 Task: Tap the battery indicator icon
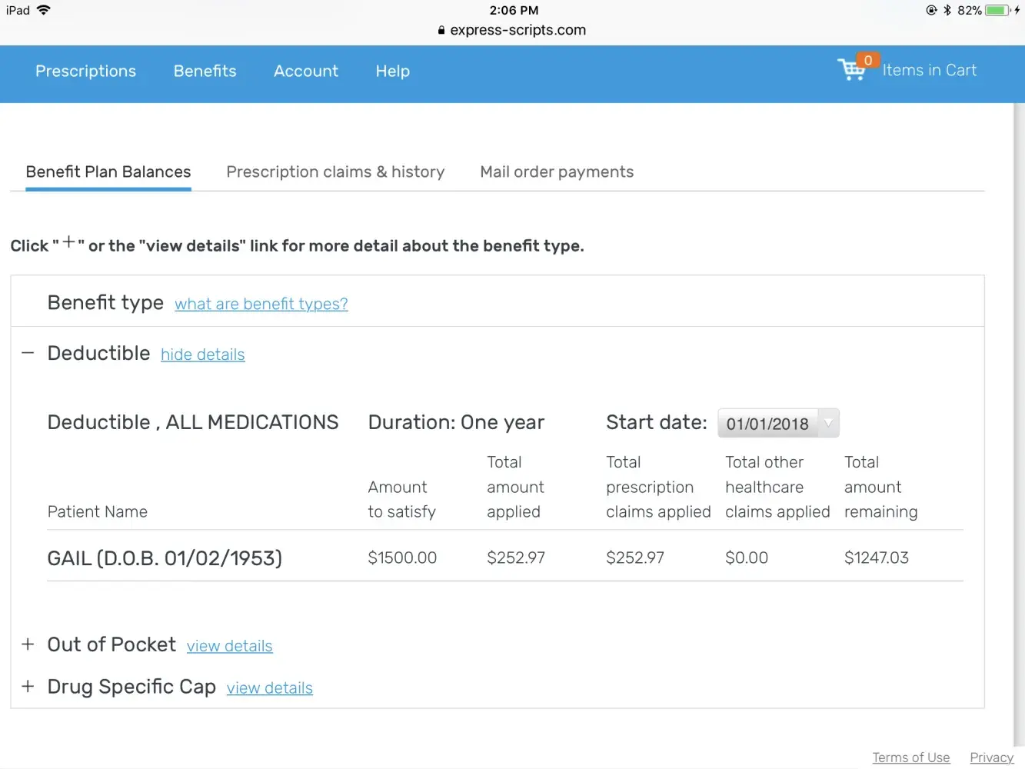pyautogui.click(x=997, y=10)
